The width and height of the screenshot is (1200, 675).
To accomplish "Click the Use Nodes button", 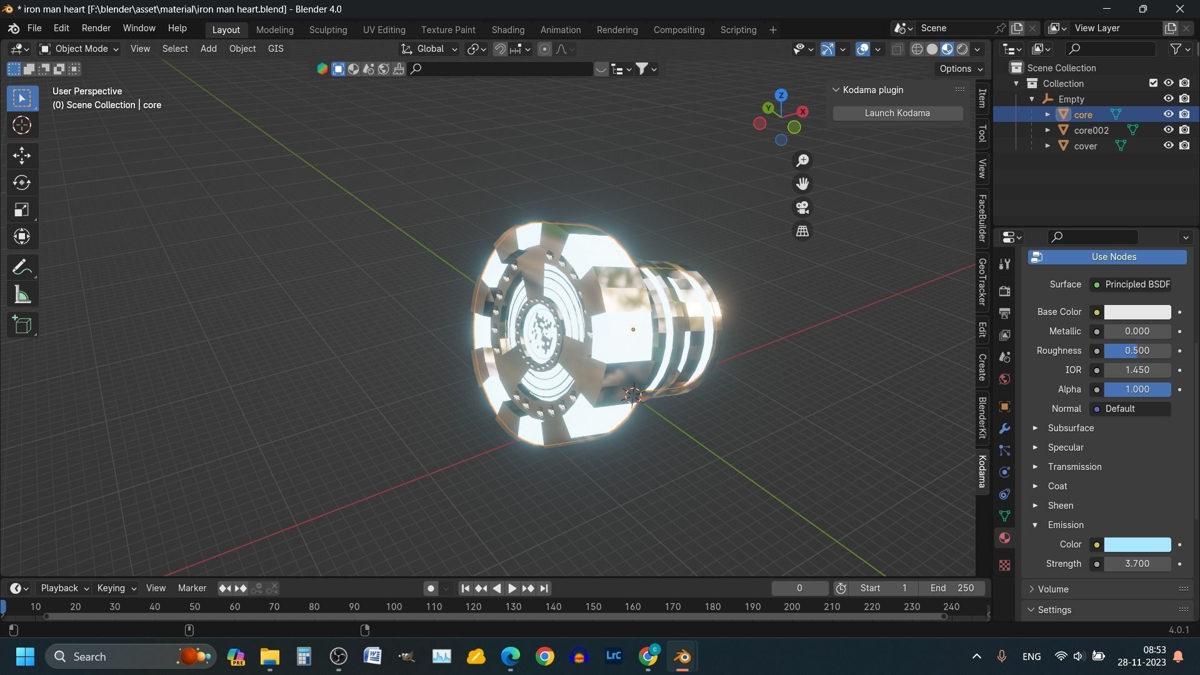I will coord(1107,257).
